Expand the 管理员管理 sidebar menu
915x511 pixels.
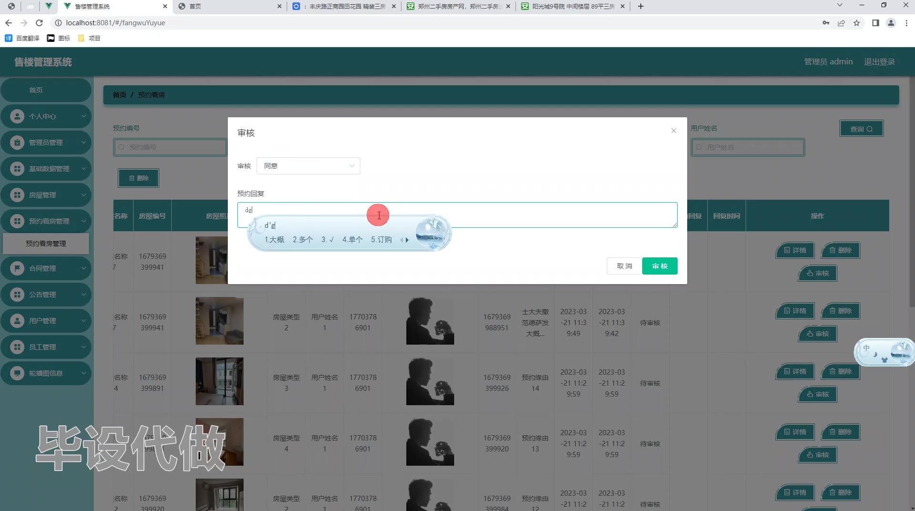46,143
